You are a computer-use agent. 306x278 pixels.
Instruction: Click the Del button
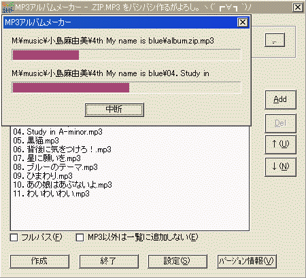tap(280, 123)
